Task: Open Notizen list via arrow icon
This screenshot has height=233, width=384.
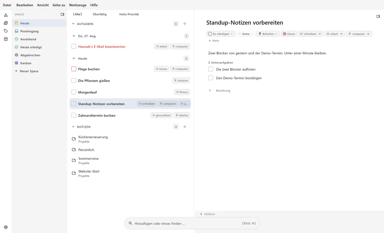Action: click(x=185, y=127)
